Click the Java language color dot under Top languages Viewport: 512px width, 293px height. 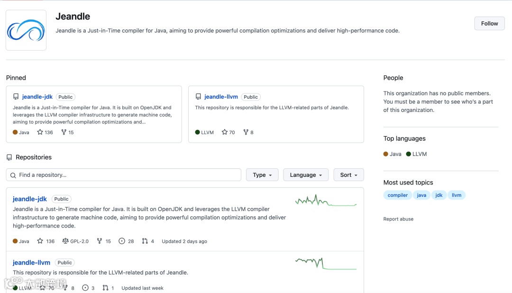point(386,154)
